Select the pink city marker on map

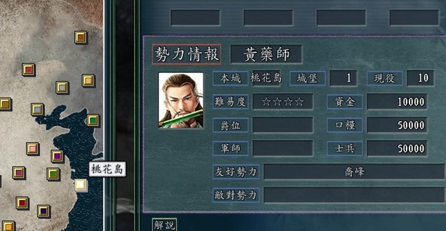(33, 148)
